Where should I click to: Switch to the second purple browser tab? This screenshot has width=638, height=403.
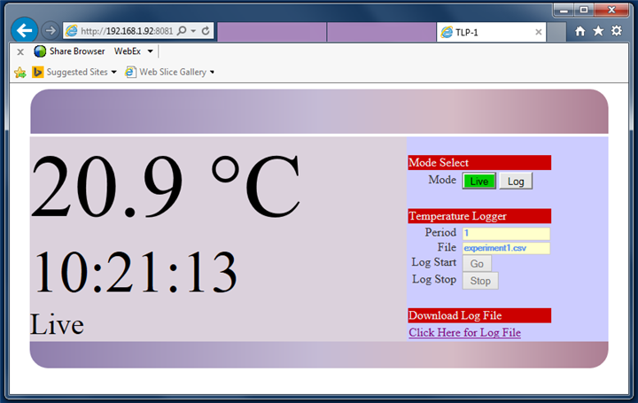click(382, 32)
